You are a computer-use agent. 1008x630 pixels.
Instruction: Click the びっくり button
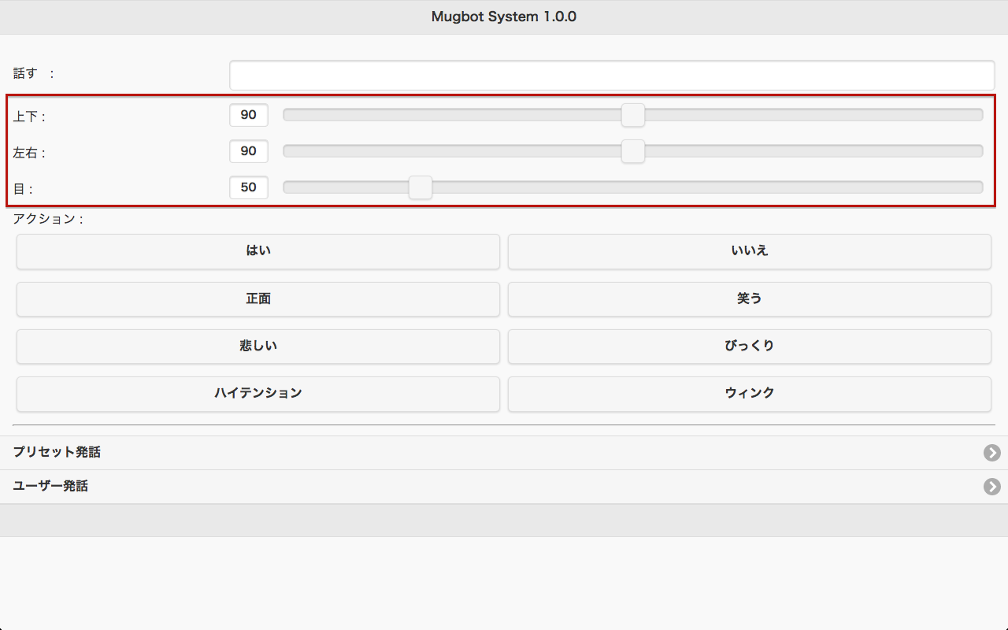749,346
